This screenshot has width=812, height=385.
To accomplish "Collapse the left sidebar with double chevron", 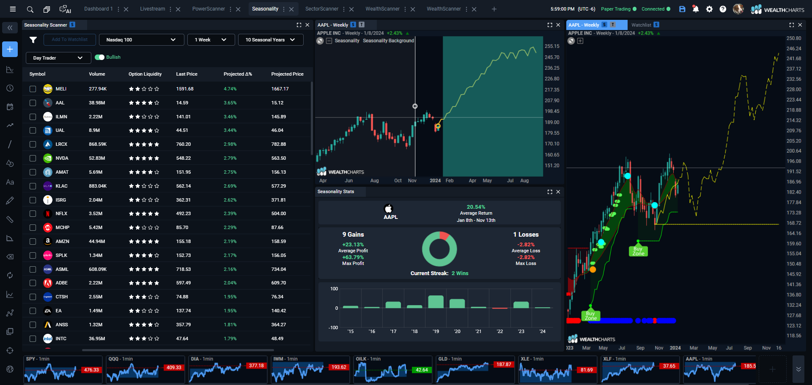I will pos(10,28).
